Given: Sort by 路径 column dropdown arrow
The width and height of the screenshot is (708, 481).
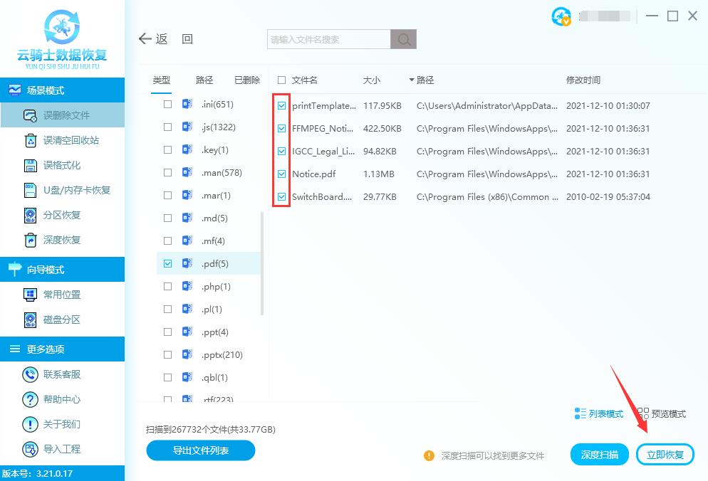Looking at the screenshot, I should point(412,80).
